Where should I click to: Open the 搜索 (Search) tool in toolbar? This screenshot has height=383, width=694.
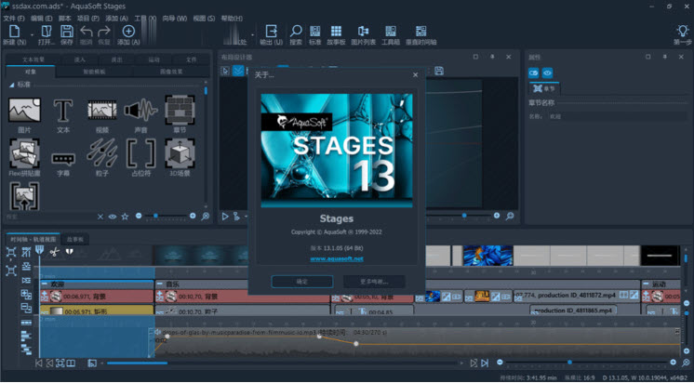(x=296, y=32)
